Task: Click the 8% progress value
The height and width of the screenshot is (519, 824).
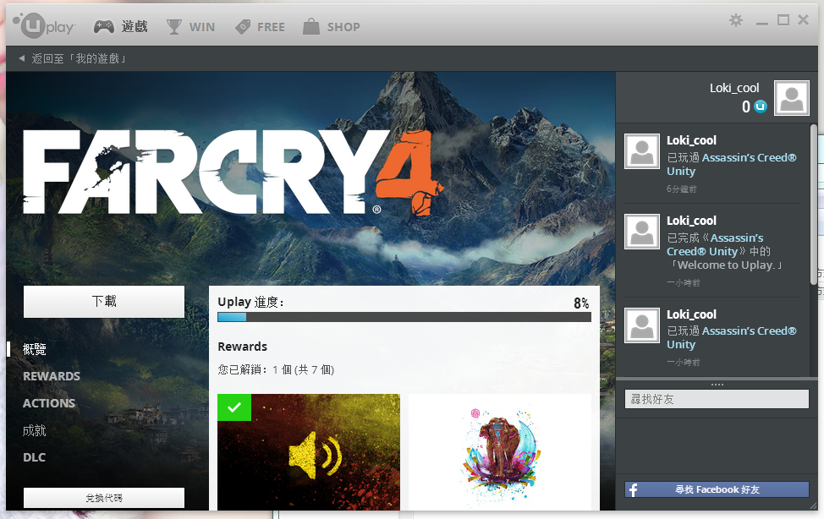Action: click(x=581, y=303)
